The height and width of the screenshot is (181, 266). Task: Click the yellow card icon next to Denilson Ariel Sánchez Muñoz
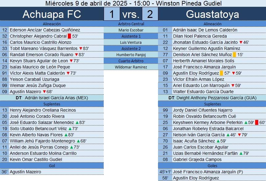(234, 55)
